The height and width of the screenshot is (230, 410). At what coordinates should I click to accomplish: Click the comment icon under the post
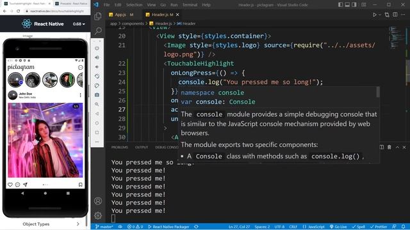click(x=18, y=185)
